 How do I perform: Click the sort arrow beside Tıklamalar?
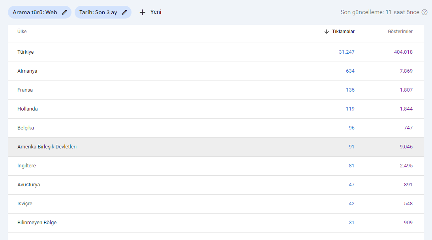click(x=327, y=32)
